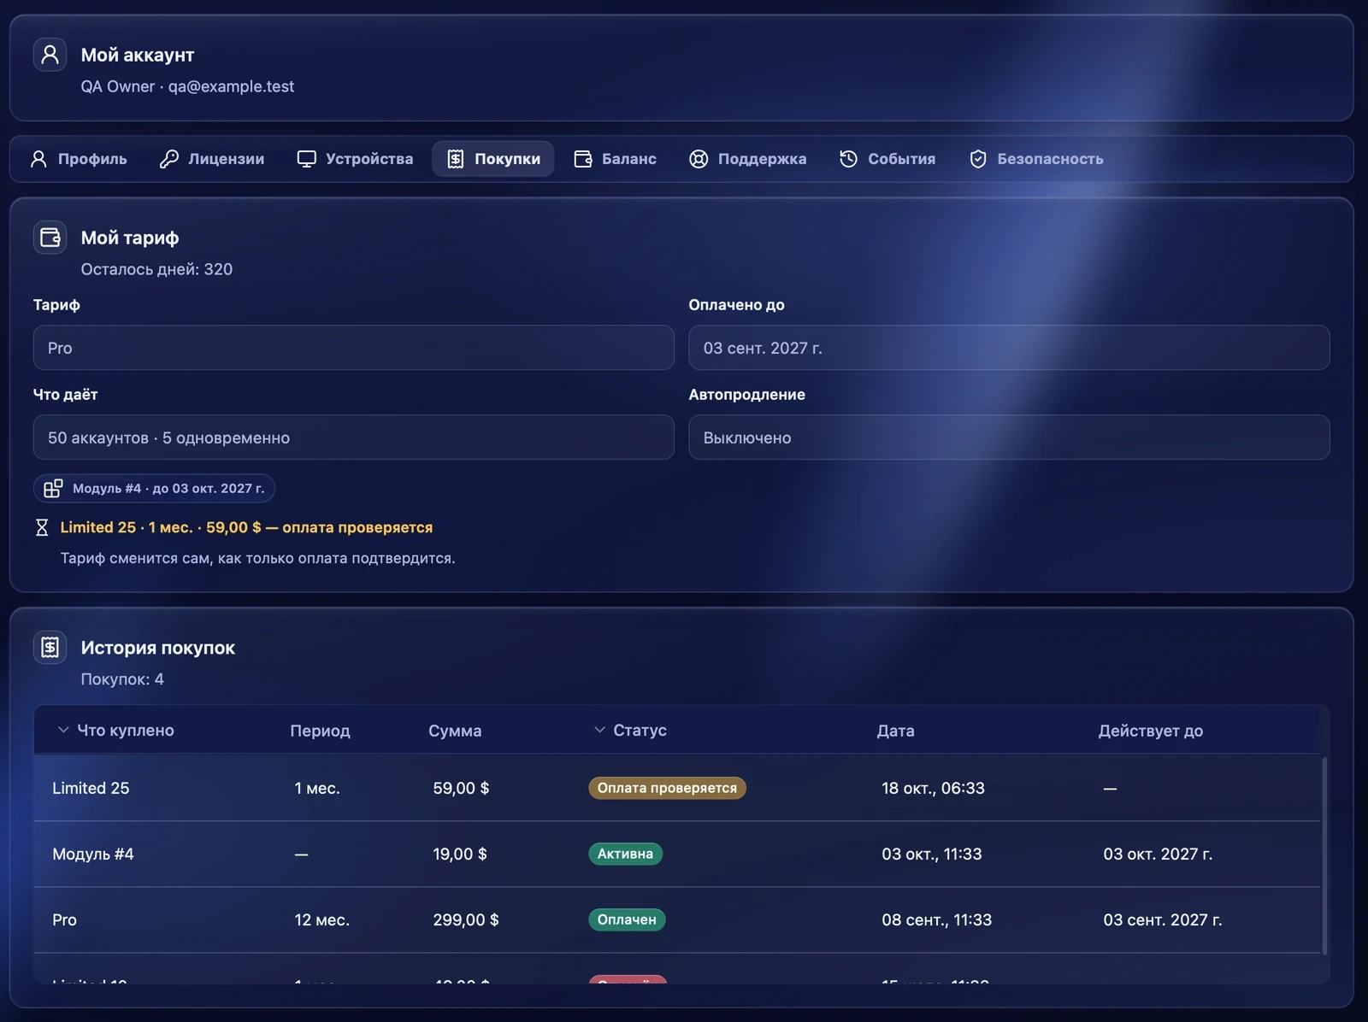Click the lifebuoy icon in Поддержка tab
Viewport: 1368px width, 1022px height.
tap(699, 159)
